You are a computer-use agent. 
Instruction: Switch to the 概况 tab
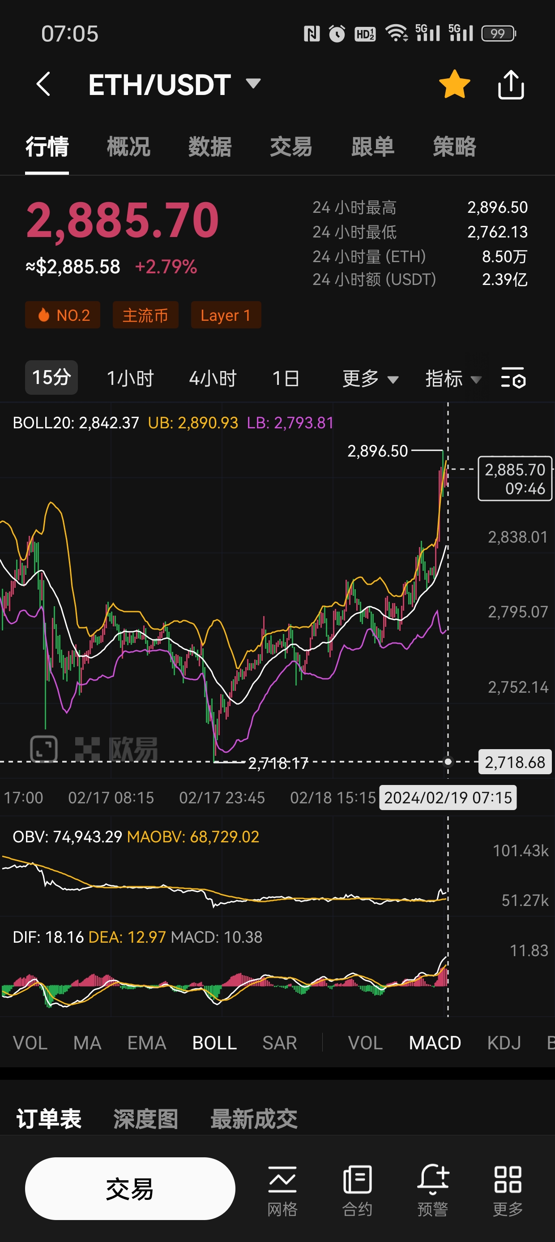pos(128,147)
